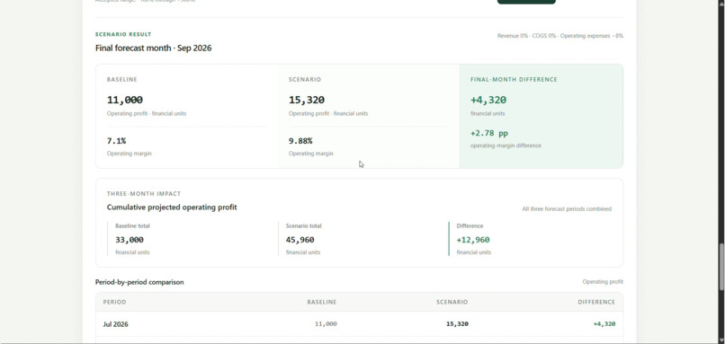The height and width of the screenshot is (344, 725).
Task: Click scenario total value 45,960
Action: 300,240
